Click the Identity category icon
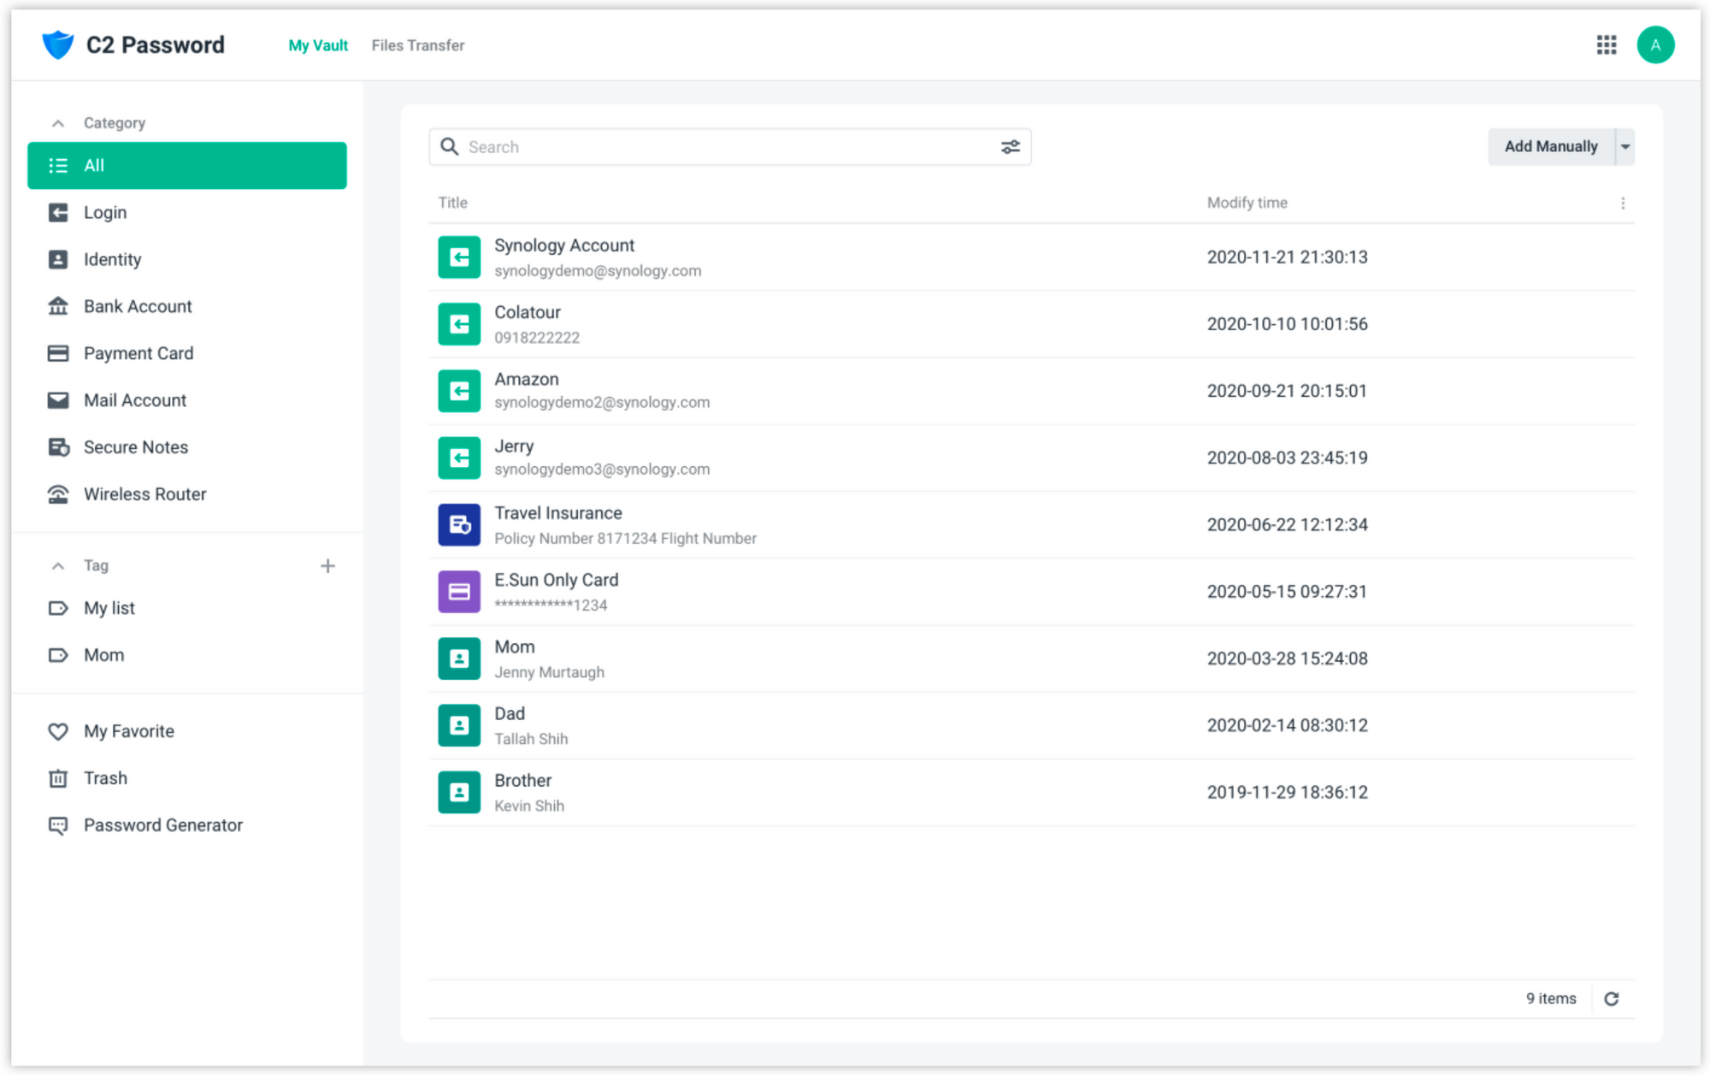Screen dimensions: 1710x1075 tap(58, 259)
